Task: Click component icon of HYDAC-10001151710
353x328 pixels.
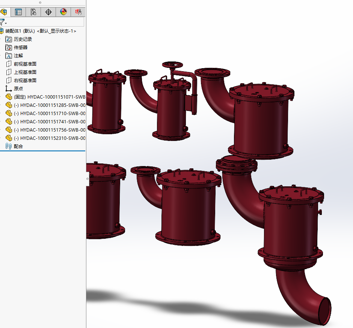Action: click(9, 113)
